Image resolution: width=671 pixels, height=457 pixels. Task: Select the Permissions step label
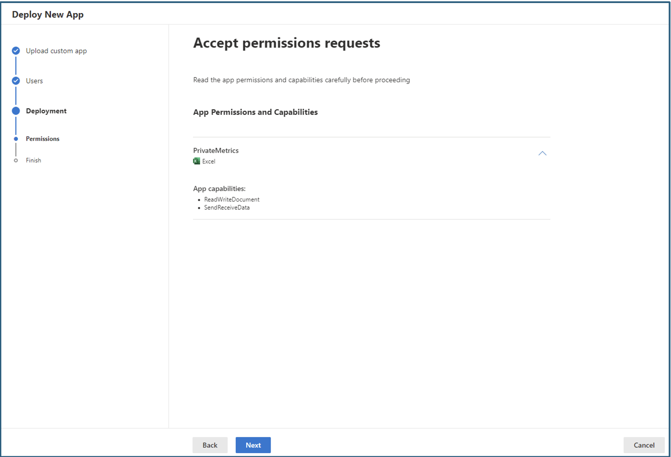(x=43, y=139)
